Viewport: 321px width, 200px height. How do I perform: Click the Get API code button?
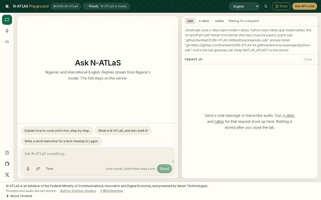point(305,6)
